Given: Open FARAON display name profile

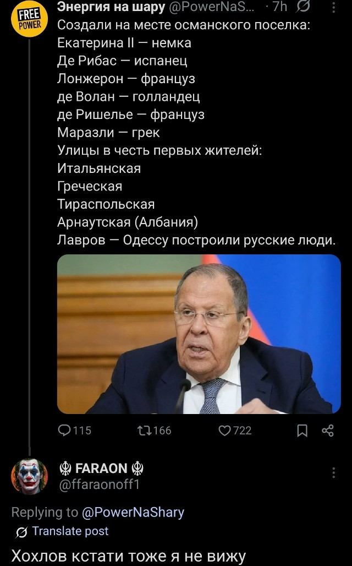Looking at the screenshot, I should [x=101, y=469].
